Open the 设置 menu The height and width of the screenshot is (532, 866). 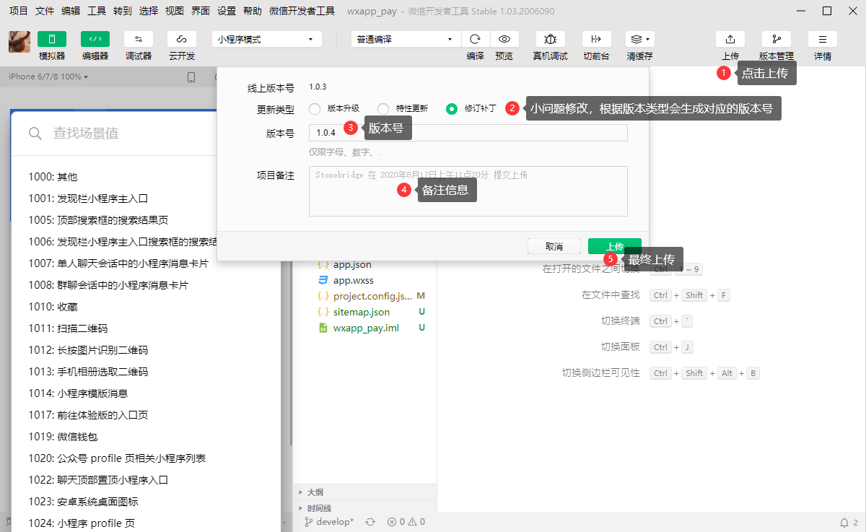(x=227, y=11)
